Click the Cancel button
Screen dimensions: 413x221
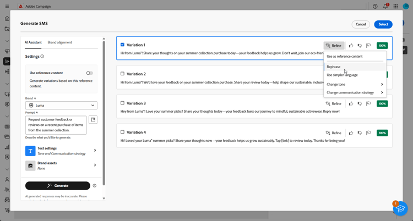pos(361,24)
